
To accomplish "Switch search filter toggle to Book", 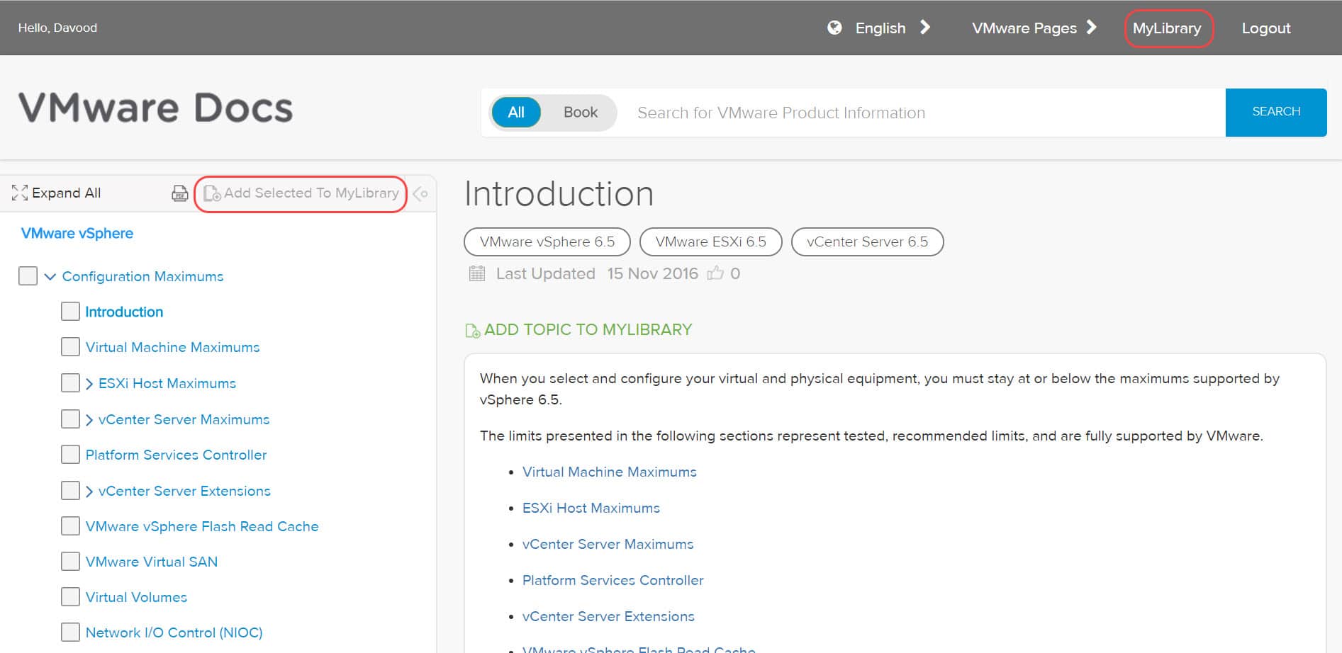I will click(x=580, y=113).
